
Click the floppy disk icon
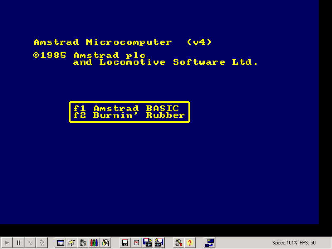(x=125, y=243)
